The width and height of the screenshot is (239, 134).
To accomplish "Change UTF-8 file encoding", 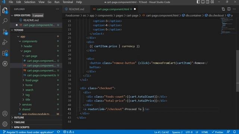I will 189,132.
